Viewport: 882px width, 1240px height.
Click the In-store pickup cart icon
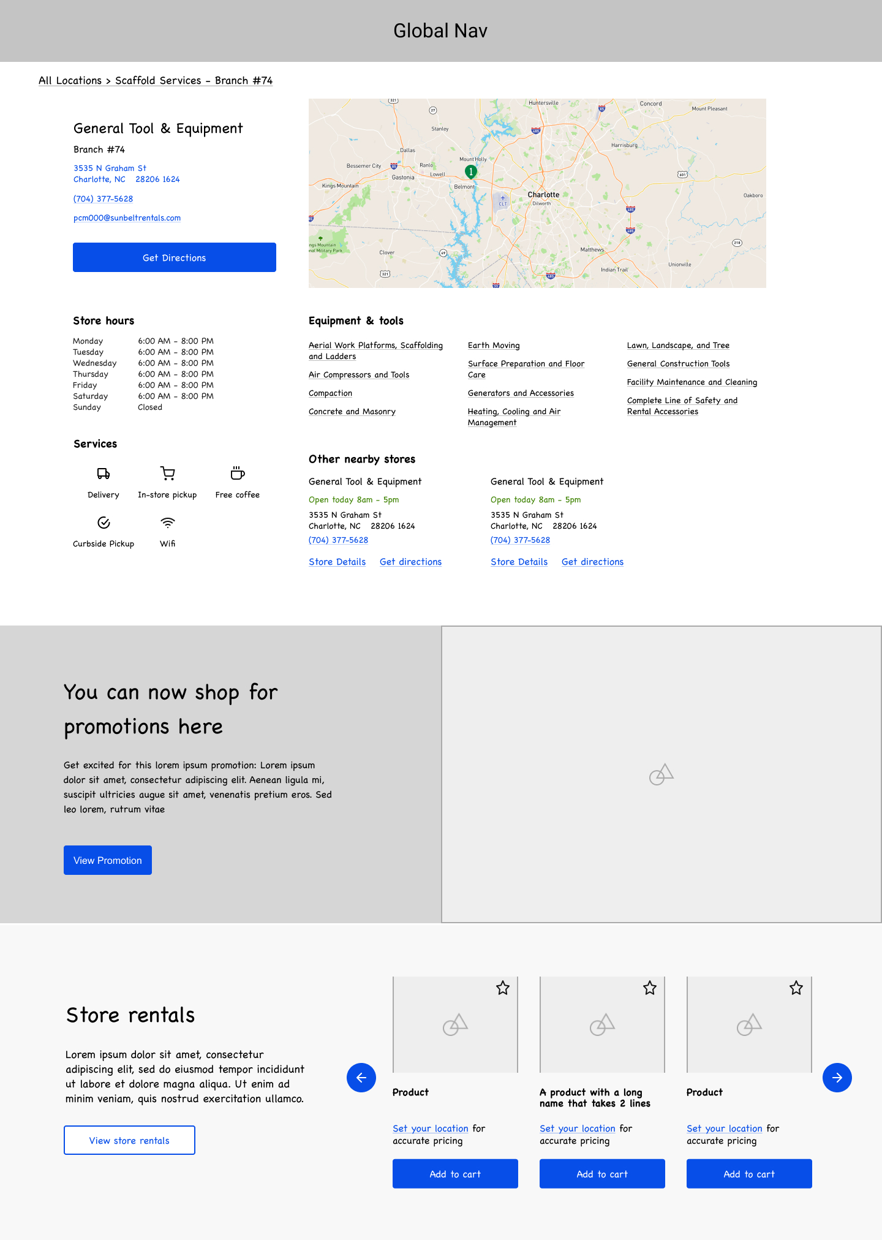click(167, 473)
